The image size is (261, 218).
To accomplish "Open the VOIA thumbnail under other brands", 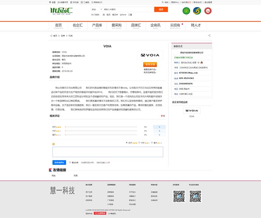I will tap(192, 111).
